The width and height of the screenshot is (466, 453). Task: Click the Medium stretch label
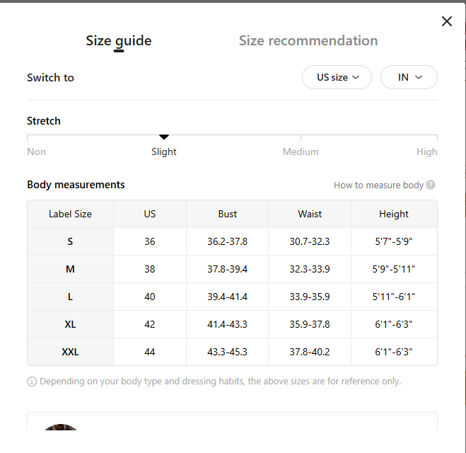point(301,151)
